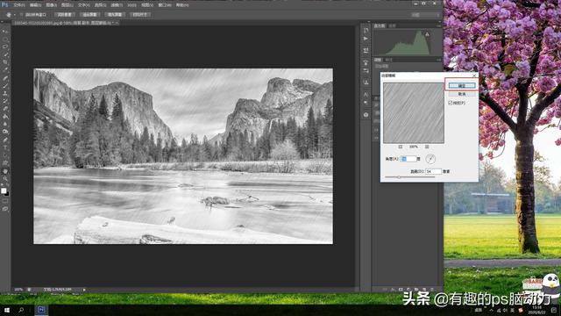Click the histogram cache warning triangle
The height and width of the screenshot is (316, 561).
(x=427, y=34)
